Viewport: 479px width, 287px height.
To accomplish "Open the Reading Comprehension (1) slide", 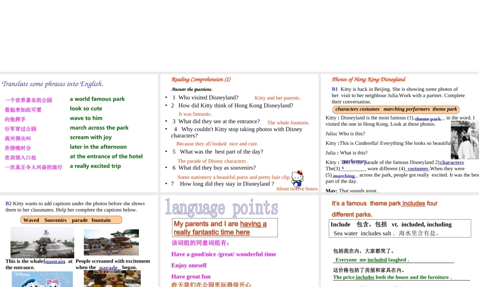I will (x=239, y=133).
